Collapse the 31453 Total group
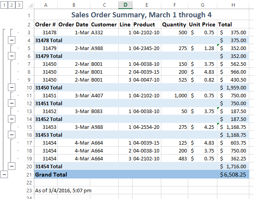Image resolution: width=254 pixels, height=199 pixels. pos(11,135)
